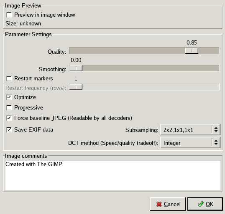Click the Cancel button

tap(168, 204)
